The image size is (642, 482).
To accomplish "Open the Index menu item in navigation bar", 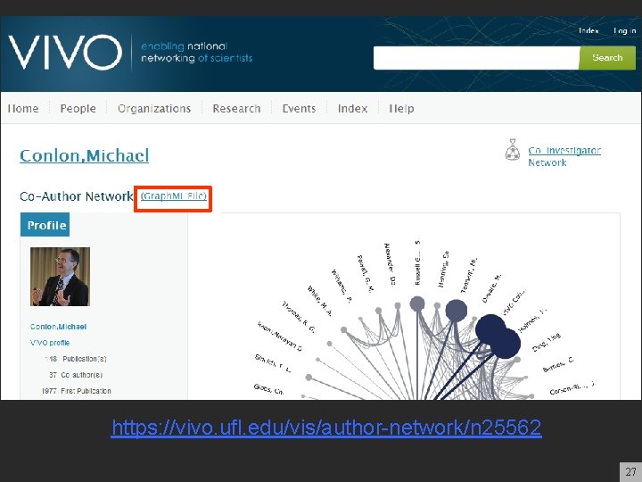I will coord(352,109).
